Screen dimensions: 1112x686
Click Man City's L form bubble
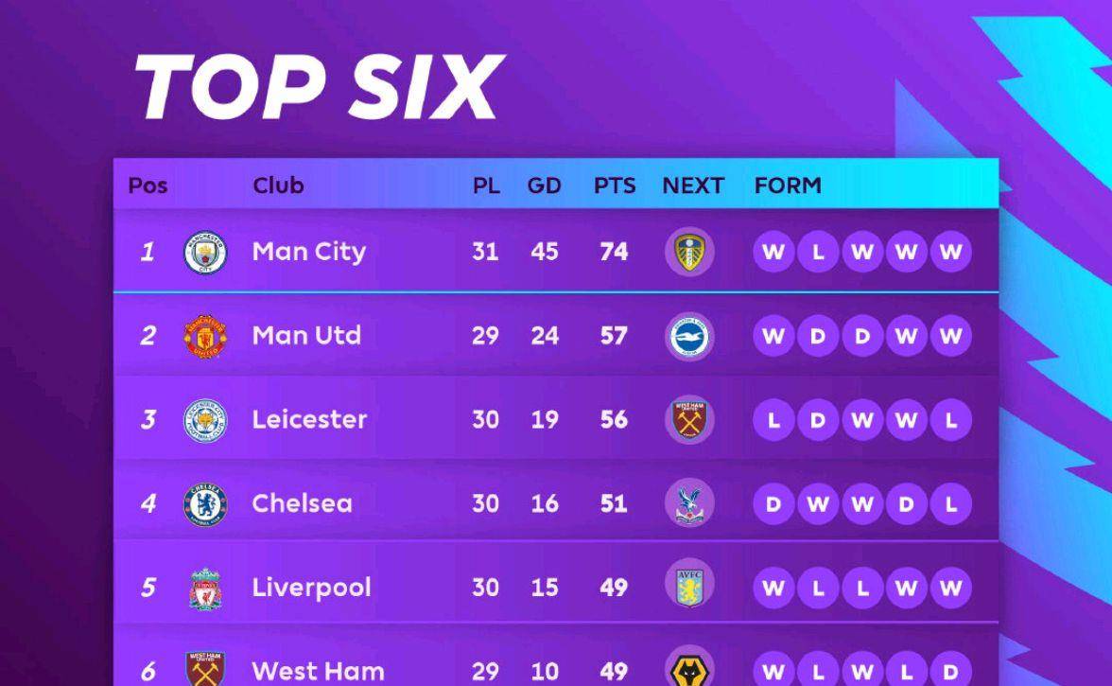818,252
